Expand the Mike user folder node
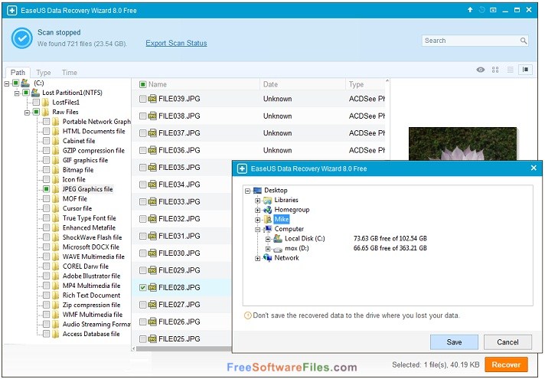 point(257,220)
